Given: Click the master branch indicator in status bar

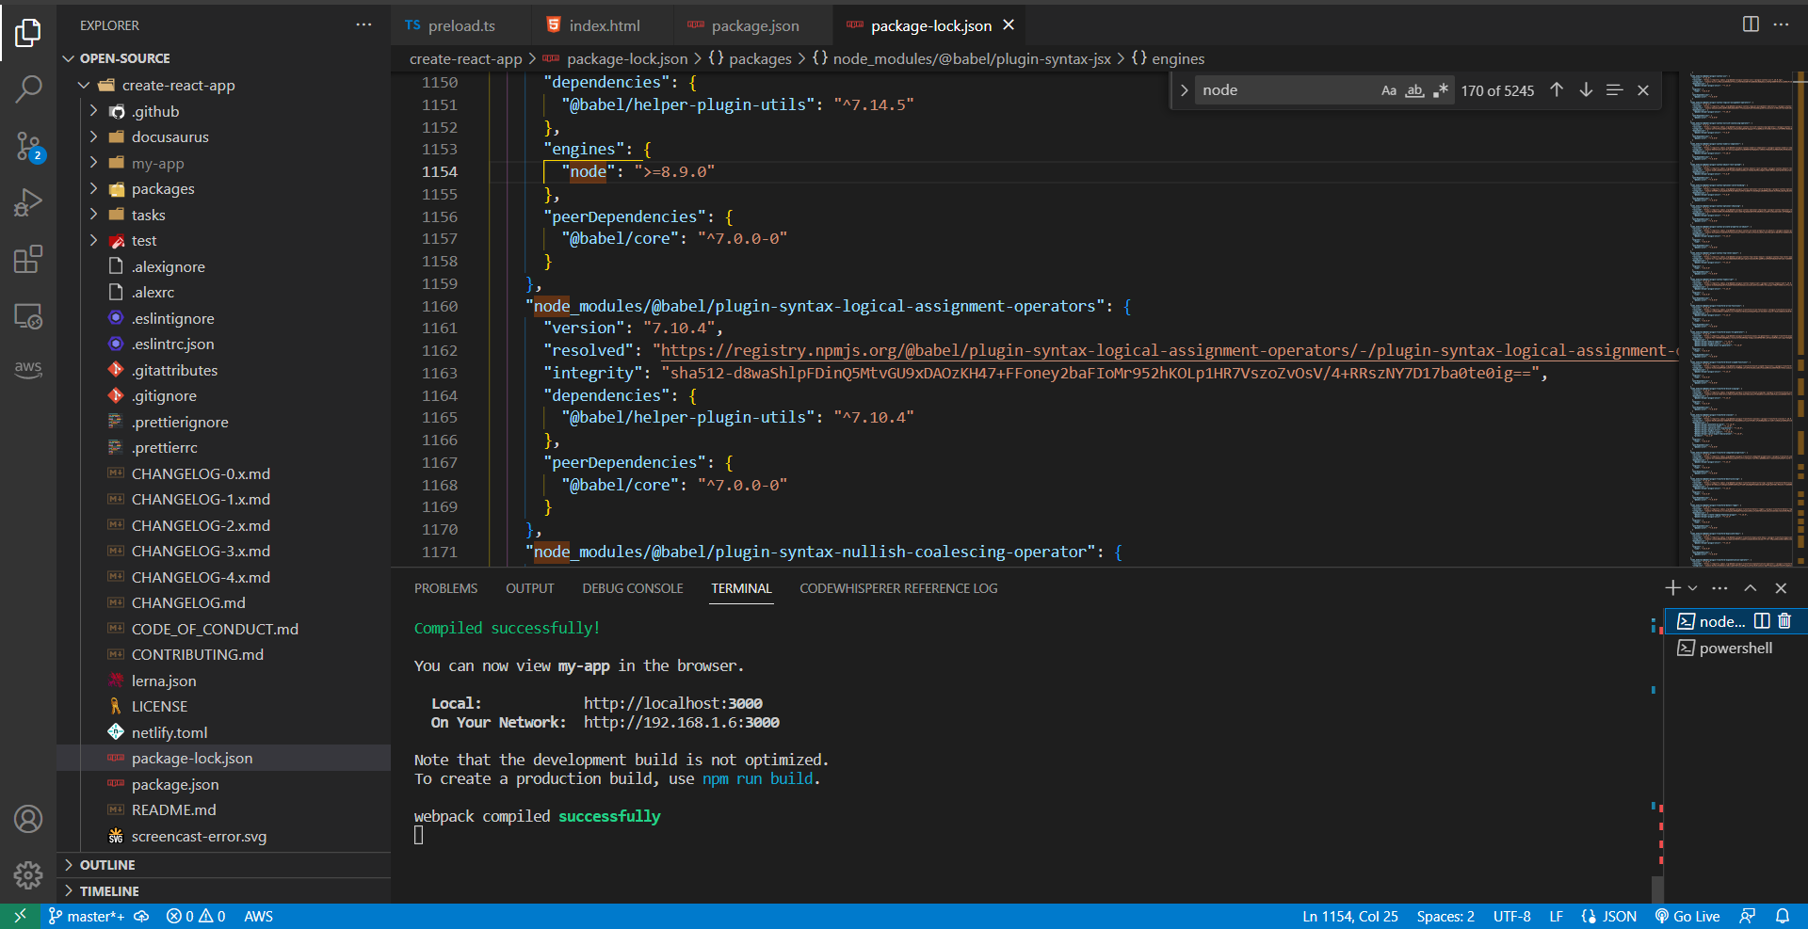Looking at the screenshot, I should (x=86, y=916).
